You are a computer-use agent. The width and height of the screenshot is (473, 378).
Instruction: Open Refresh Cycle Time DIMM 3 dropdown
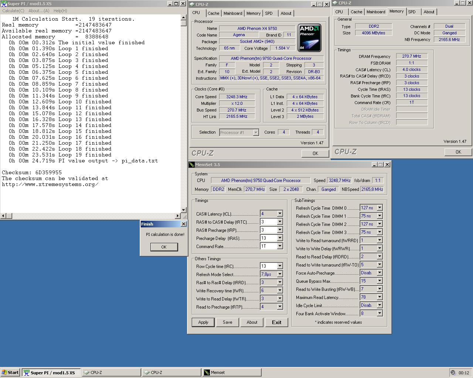tap(380, 232)
